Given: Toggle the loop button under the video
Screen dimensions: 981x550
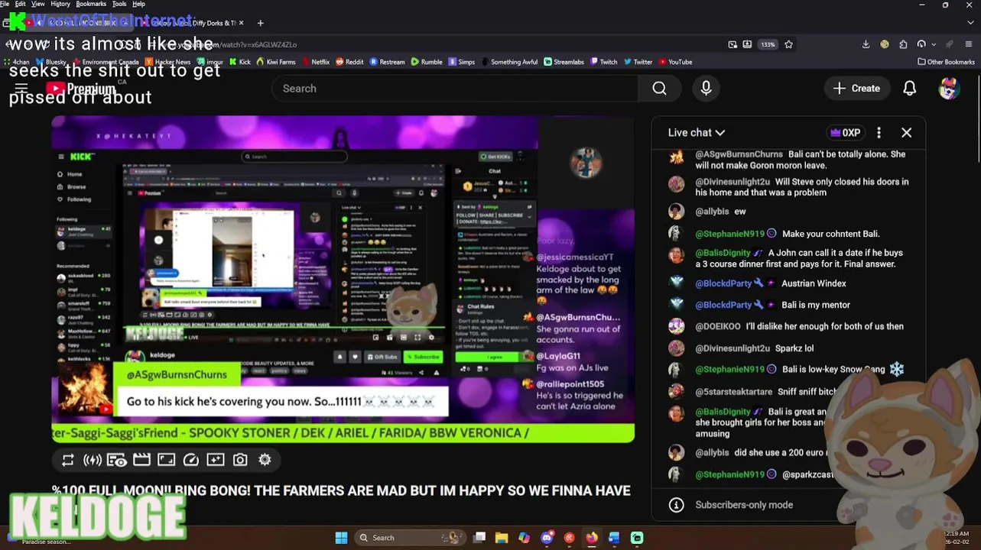Looking at the screenshot, I should coord(68,460).
